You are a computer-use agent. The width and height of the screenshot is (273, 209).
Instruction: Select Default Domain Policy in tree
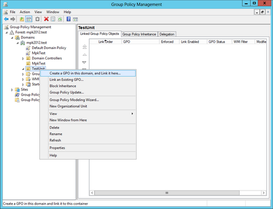49,48
